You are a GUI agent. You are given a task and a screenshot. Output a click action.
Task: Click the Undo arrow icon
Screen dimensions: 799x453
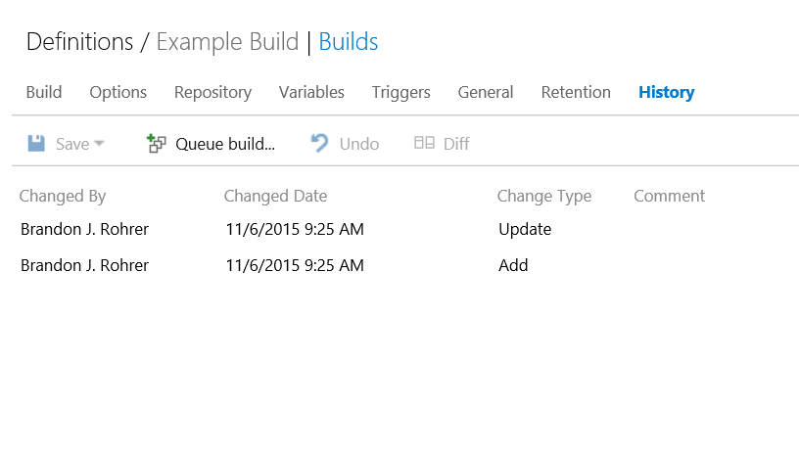[x=319, y=143]
